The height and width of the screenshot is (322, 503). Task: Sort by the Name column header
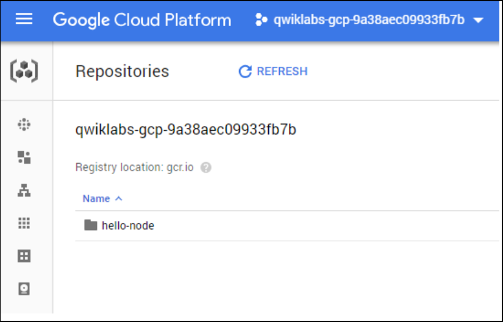[x=96, y=198]
